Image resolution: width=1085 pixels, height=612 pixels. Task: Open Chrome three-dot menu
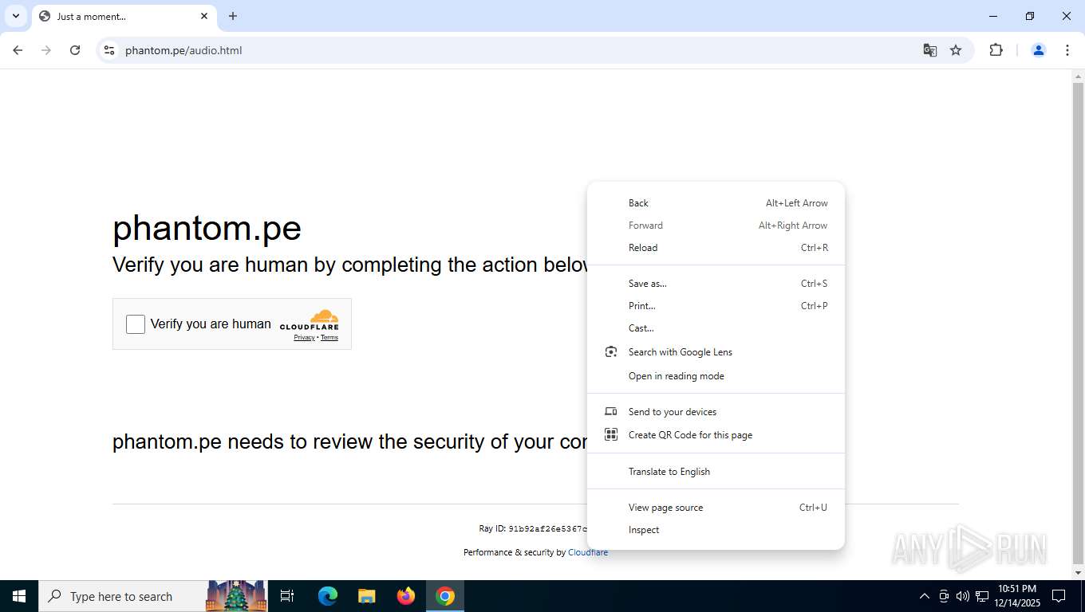[1067, 50]
